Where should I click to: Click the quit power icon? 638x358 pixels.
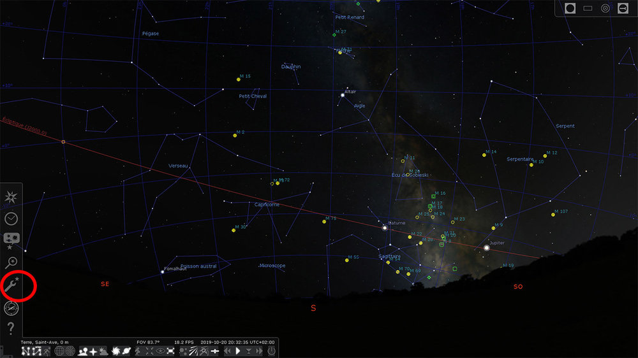[271, 351]
